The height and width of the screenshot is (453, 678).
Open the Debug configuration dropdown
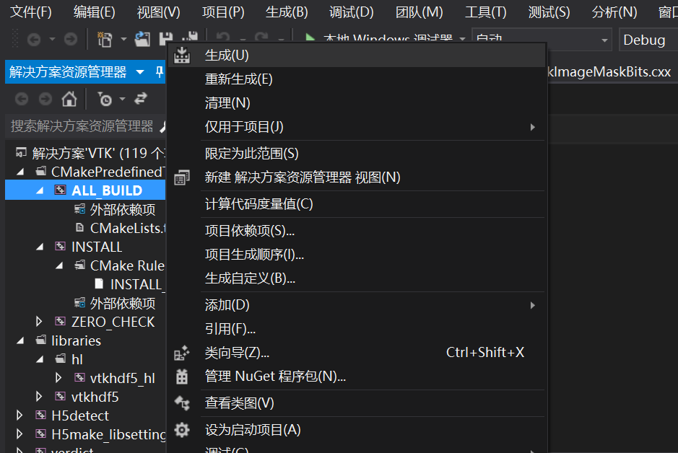(x=648, y=40)
